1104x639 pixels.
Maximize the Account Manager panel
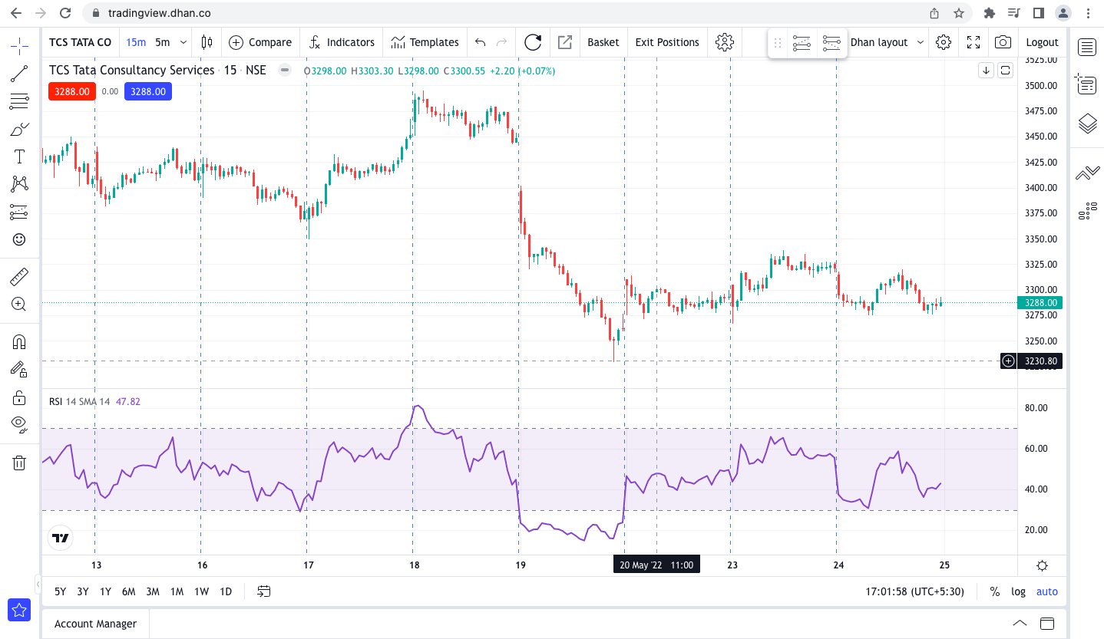click(1047, 623)
